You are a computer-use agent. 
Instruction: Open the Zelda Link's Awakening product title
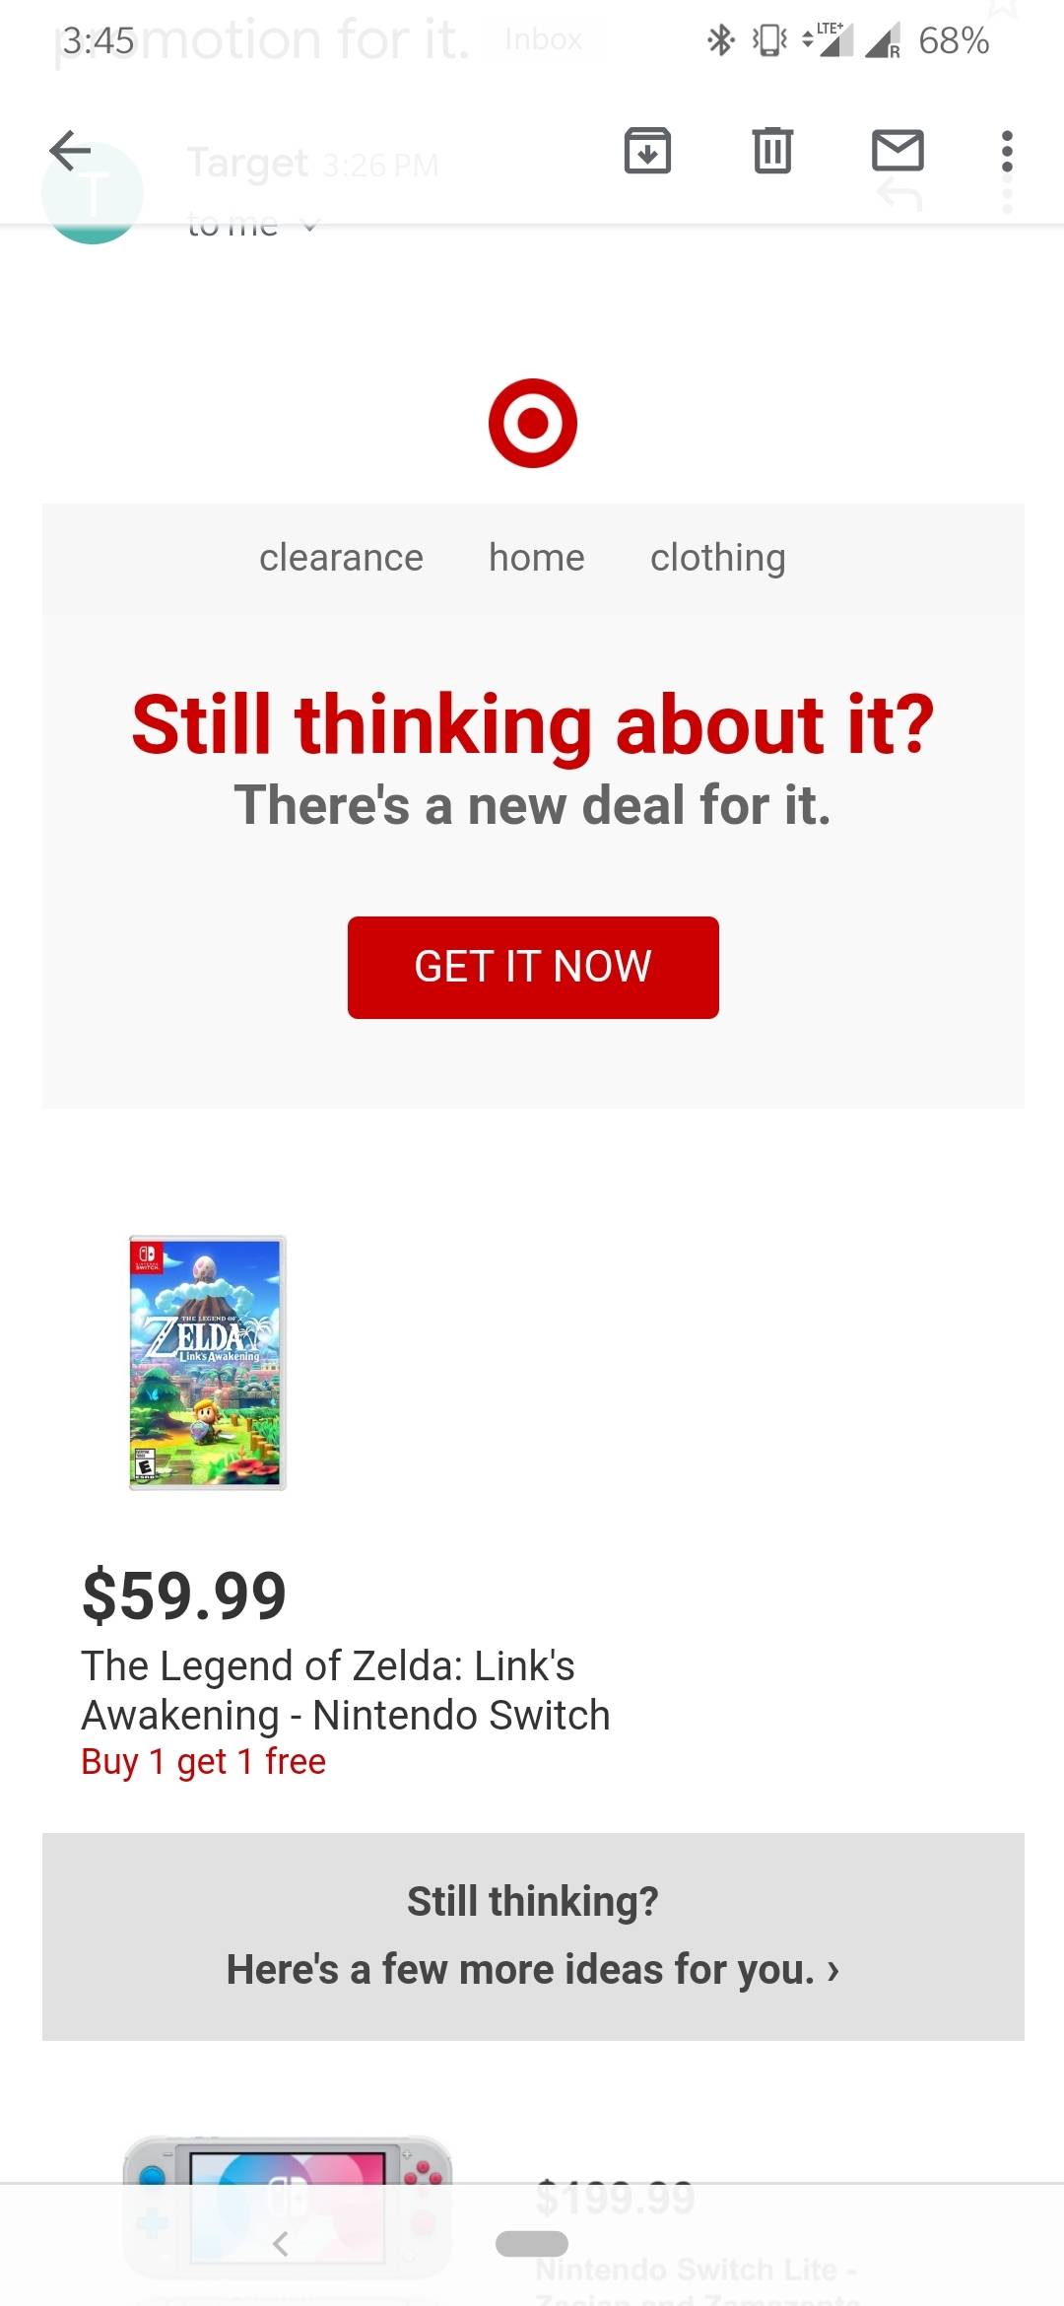click(346, 1690)
